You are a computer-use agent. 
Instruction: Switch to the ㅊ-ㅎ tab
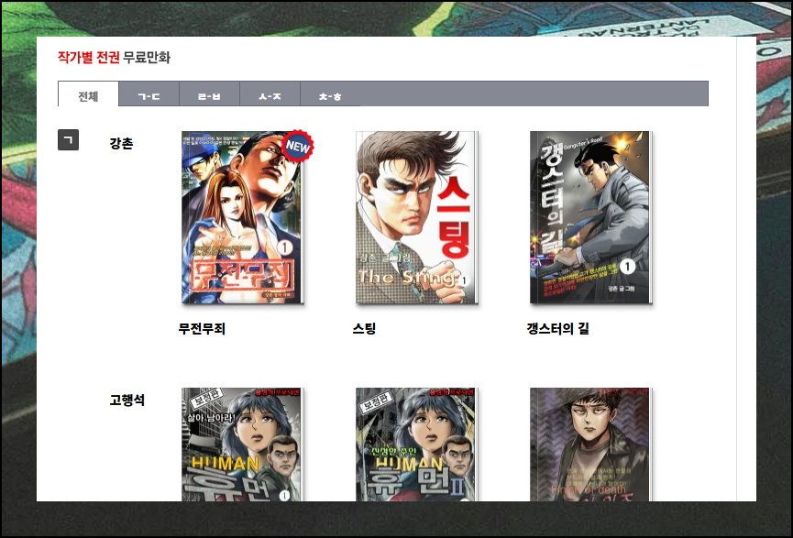331,93
